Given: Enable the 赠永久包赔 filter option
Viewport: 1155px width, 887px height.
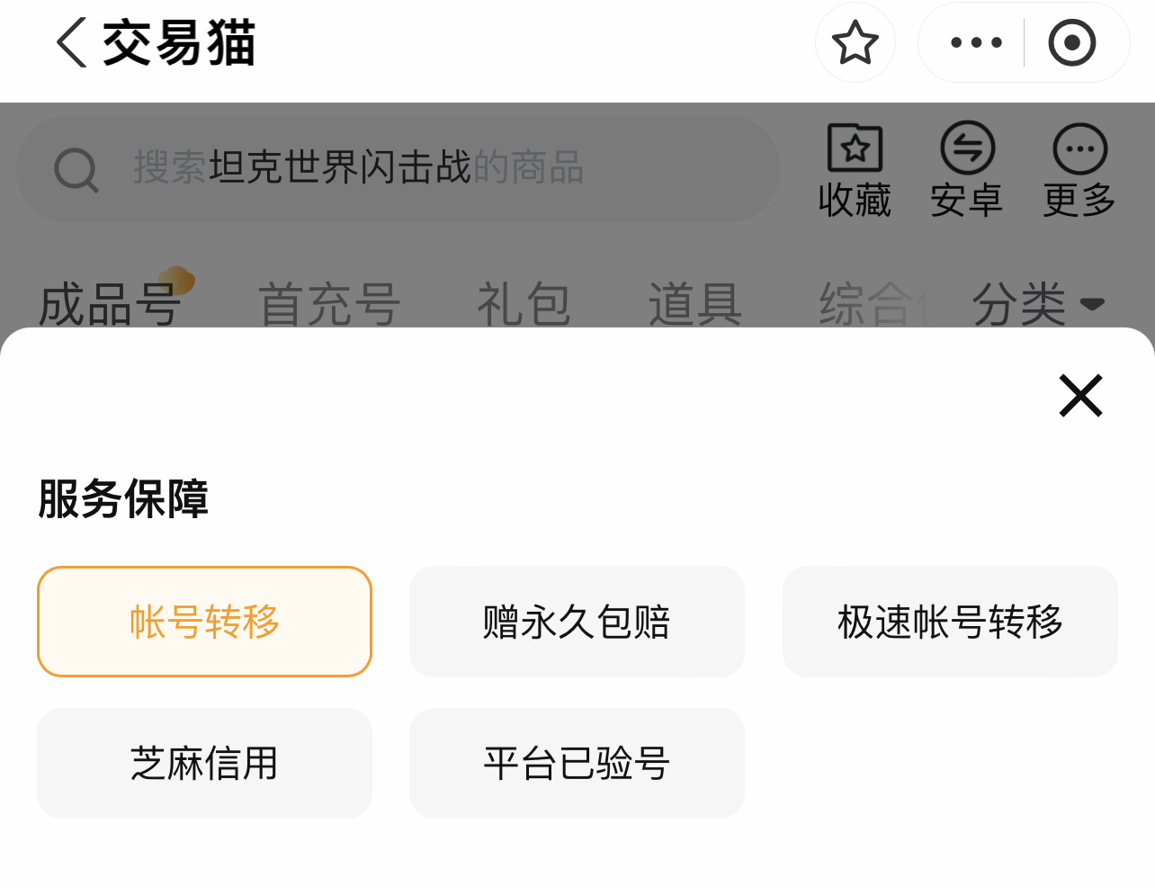Looking at the screenshot, I should 577,622.
